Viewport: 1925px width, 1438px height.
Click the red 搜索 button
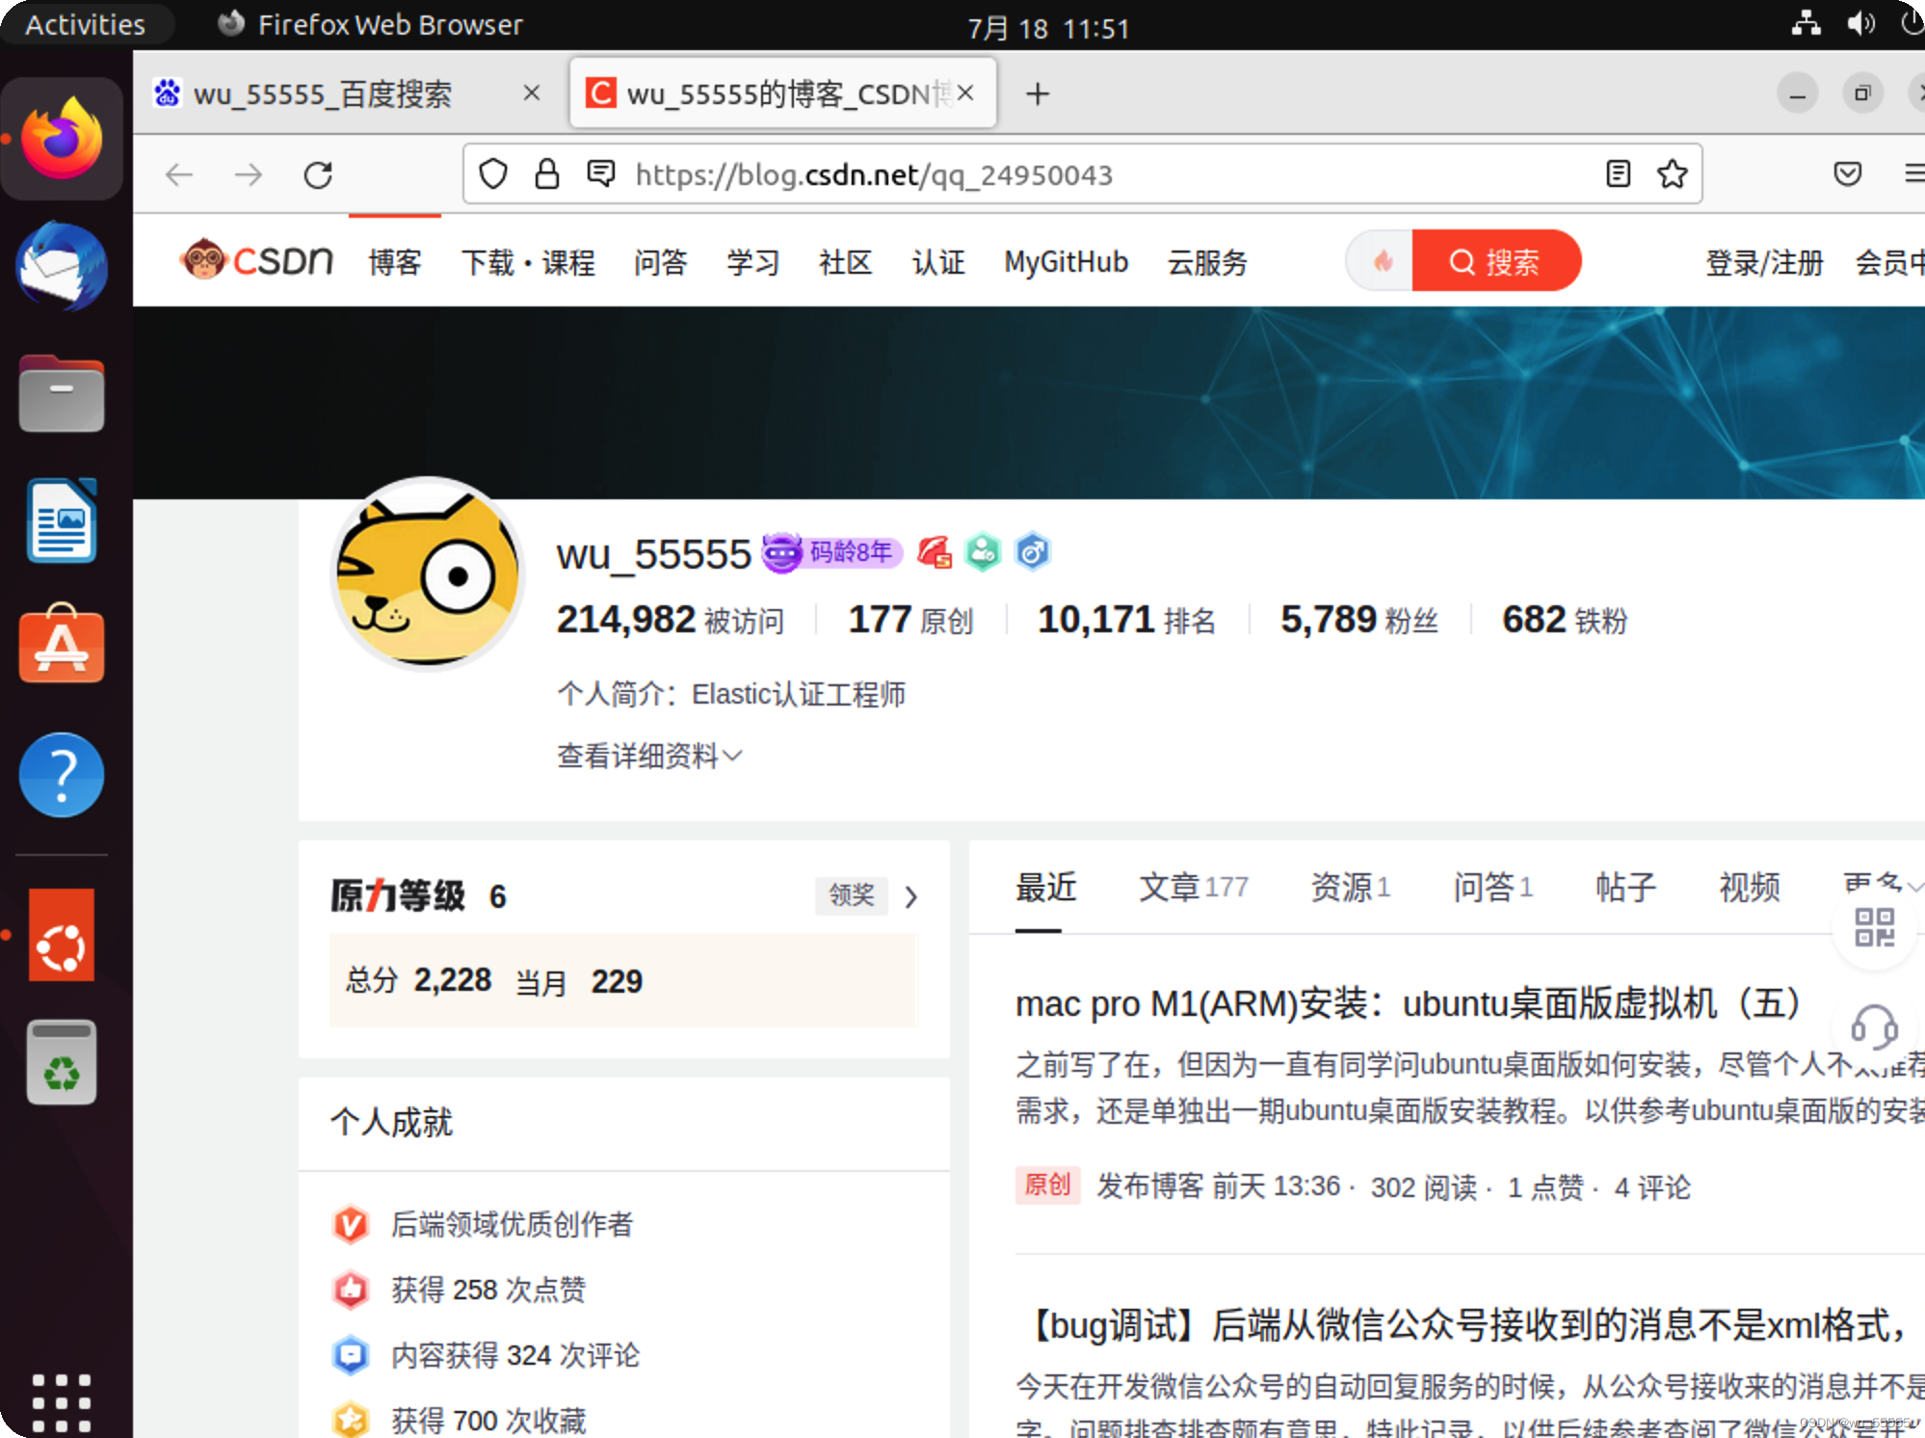(1495, 261)
